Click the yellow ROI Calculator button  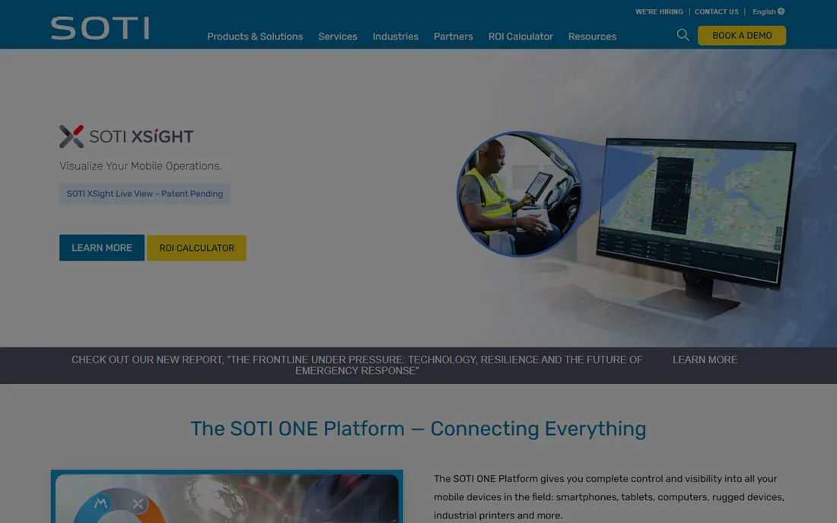click(x=196, y=248)
